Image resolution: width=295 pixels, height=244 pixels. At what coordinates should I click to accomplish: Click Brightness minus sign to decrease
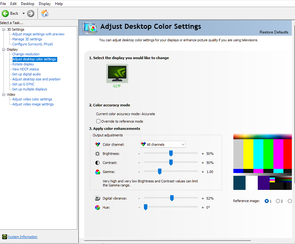pyautogui.click(x=139, y=154)
